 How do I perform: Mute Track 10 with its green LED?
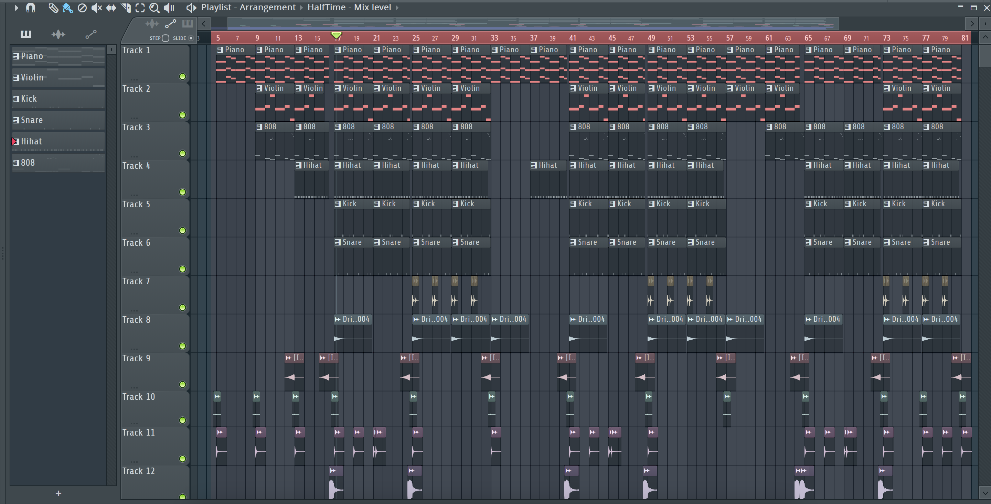click(183, 420)
